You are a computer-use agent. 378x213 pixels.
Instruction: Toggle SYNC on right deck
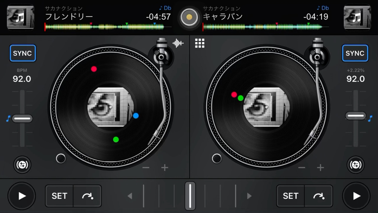click(355, 53)
